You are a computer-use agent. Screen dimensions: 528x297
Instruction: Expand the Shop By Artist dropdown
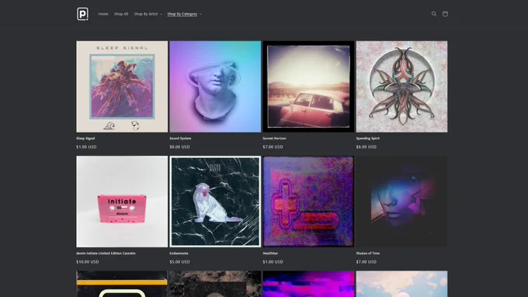(x=148, y=14)
